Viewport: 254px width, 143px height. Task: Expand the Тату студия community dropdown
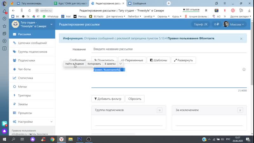[51, 24]
